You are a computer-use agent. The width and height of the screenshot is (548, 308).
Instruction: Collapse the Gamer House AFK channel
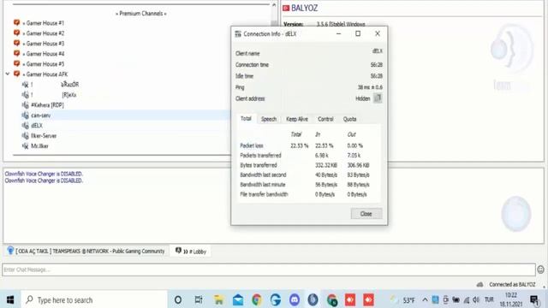(x=8, y=74)
